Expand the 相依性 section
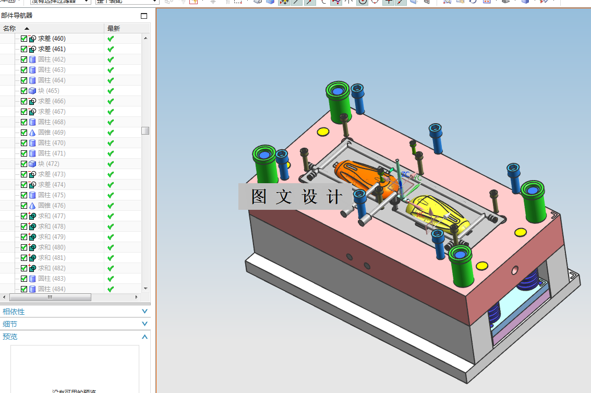Screen dimensions: 591x393 click(144, 312)
